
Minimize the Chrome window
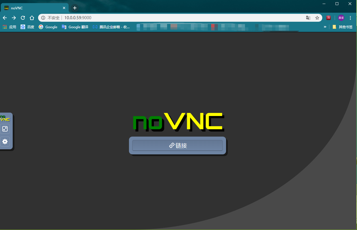point(324,4)
